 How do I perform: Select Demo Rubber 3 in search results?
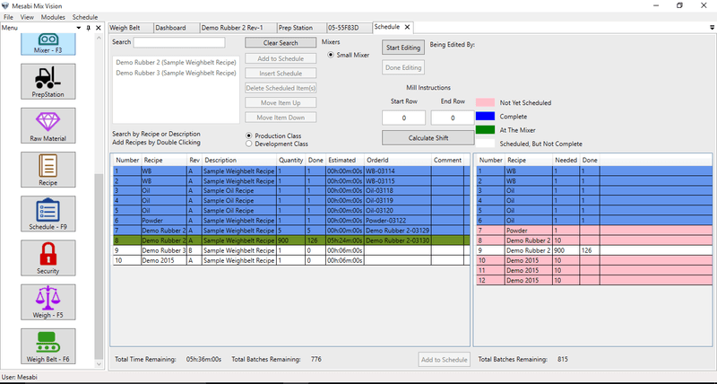point(176,73)
